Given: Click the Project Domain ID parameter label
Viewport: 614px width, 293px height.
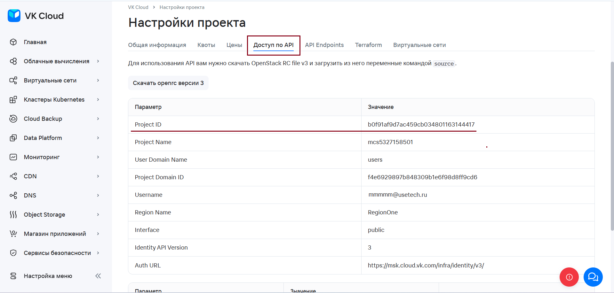Looking at the screenshot, I should click(159, 177).
